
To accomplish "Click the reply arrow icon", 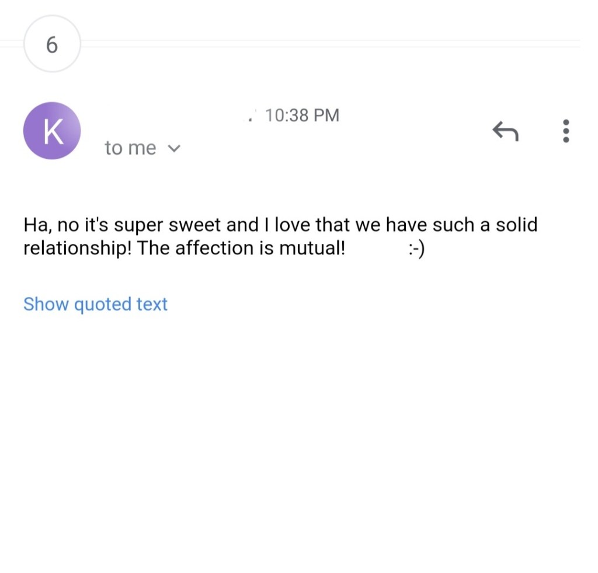I will 505,131.
